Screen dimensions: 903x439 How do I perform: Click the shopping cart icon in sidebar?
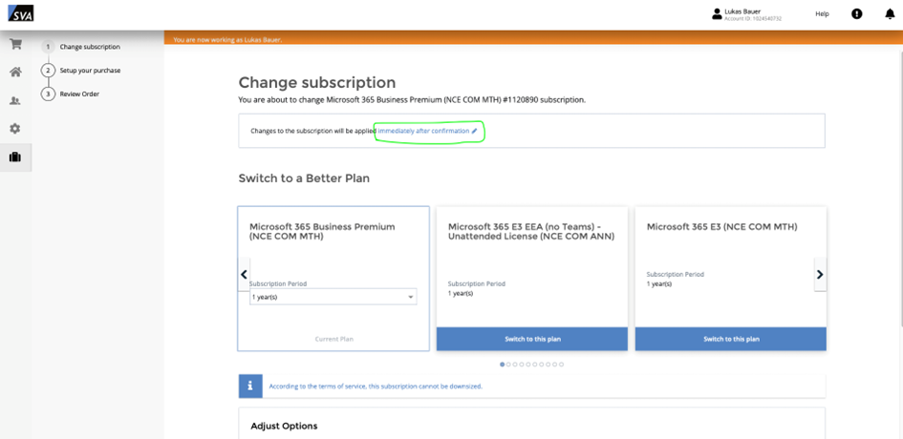pos(15,44)
